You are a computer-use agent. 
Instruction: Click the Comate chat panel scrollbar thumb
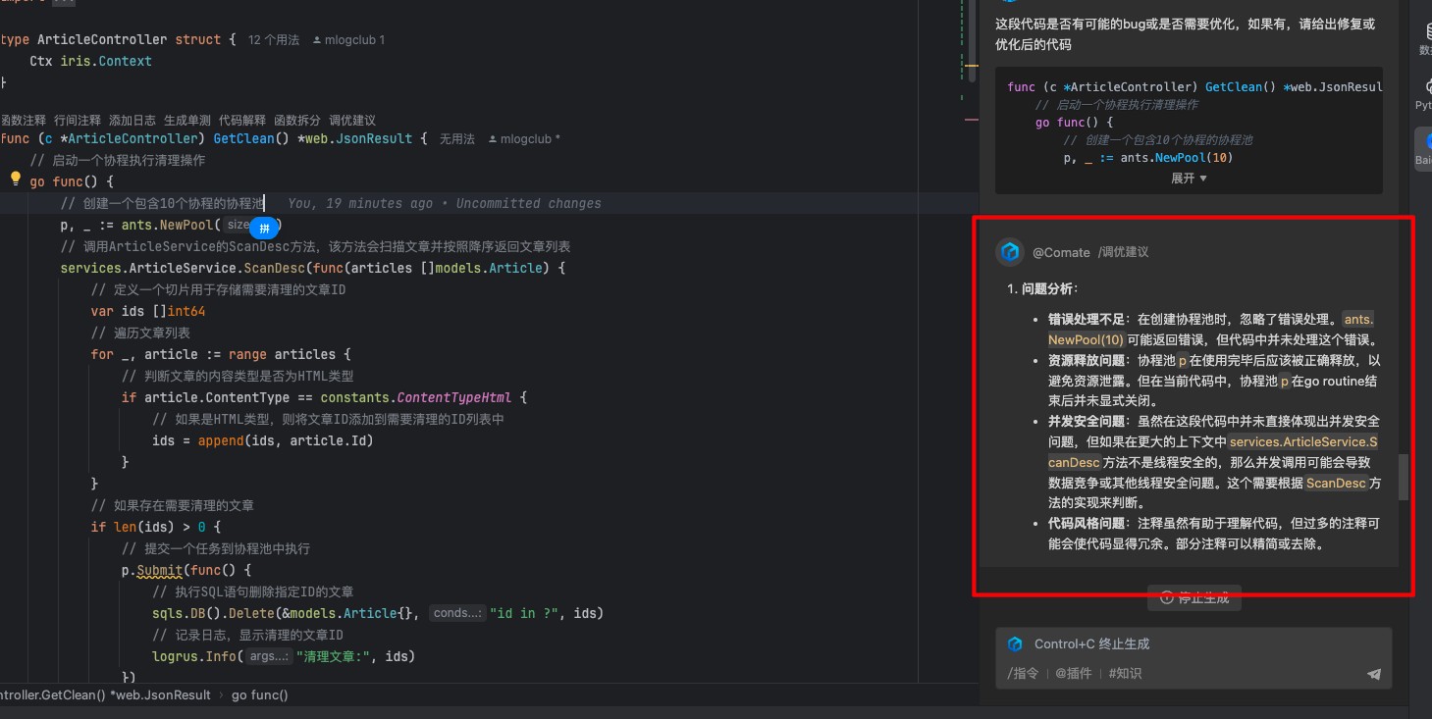[1404, 477]
